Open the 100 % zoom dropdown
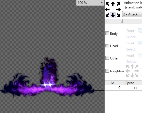 tap(90, 3)
